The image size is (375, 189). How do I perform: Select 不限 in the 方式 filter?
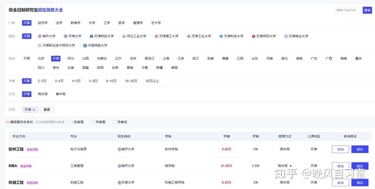click(26, 94)
